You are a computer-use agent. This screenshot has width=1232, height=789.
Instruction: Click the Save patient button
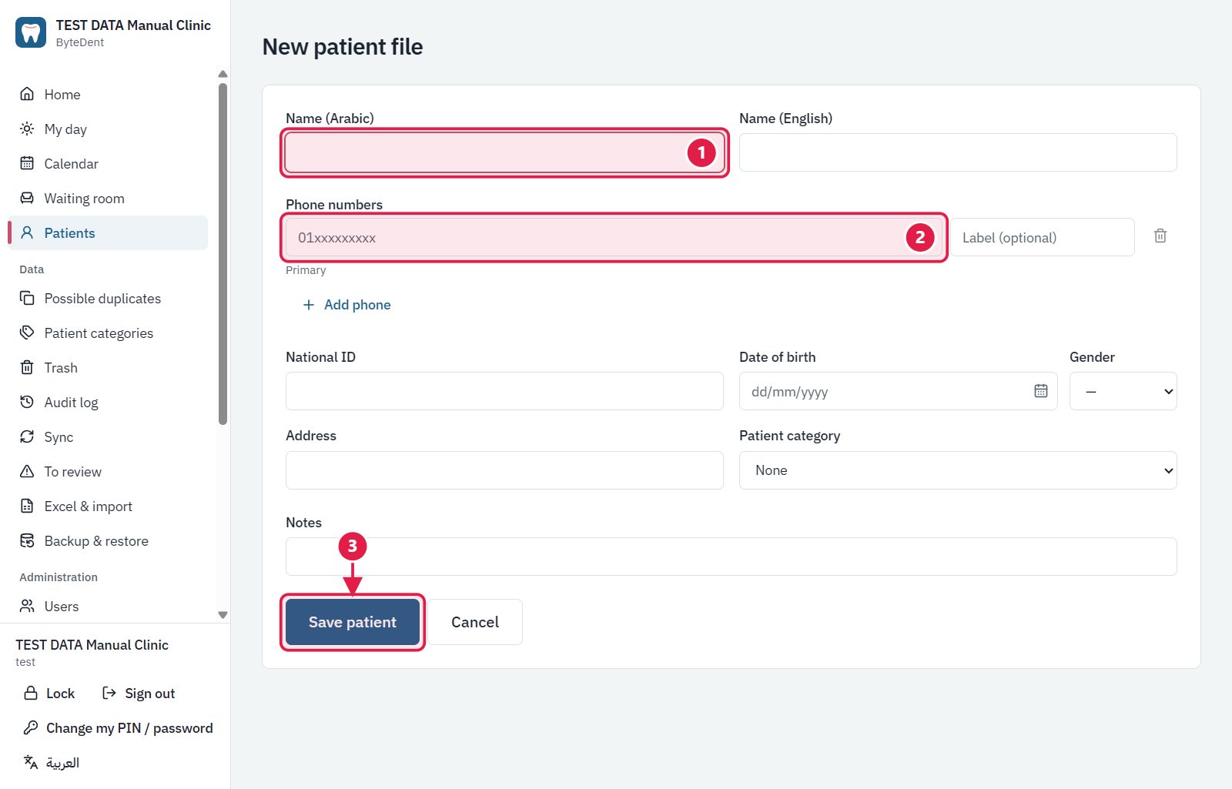pos(353,622)
